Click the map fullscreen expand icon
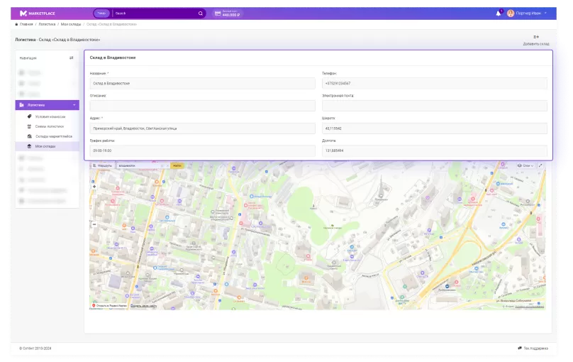 pyautogui.click(x=540, y=165)
